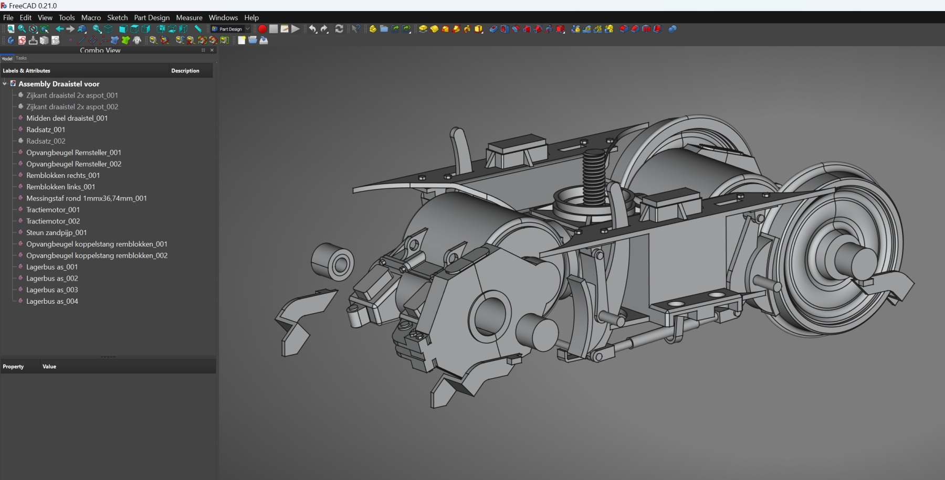Select the Pocket tool icon
This screenshot has height=480, width=945.
click(493, 29)
